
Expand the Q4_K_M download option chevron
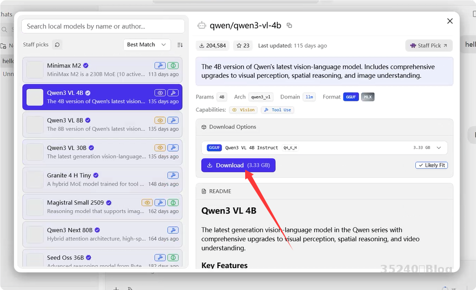click(439, 148)
